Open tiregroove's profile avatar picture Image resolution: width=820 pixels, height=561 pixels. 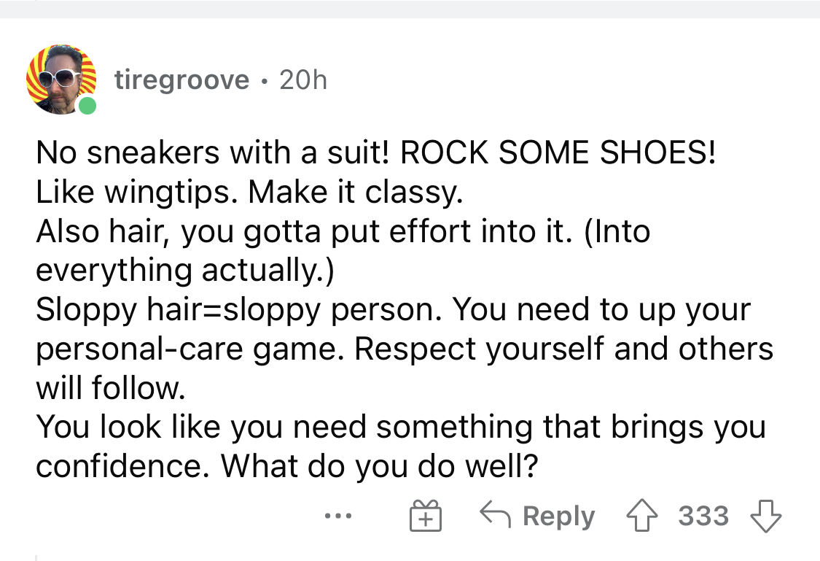61,80
